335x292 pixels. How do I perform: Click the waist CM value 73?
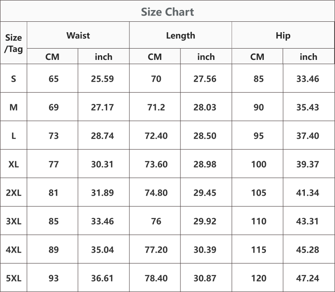point(54,136)
